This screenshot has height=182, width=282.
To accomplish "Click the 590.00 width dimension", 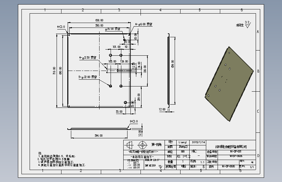I will (x=99, y=26).
